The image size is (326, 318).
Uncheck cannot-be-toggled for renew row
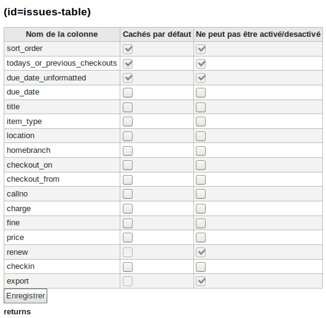201,252
